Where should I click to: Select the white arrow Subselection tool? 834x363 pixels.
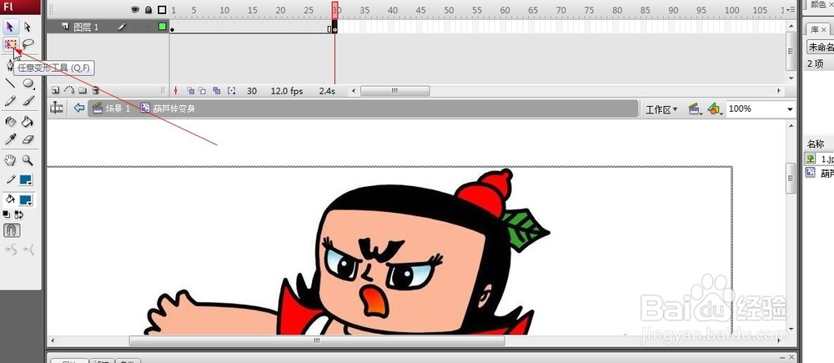coord(28,26)
